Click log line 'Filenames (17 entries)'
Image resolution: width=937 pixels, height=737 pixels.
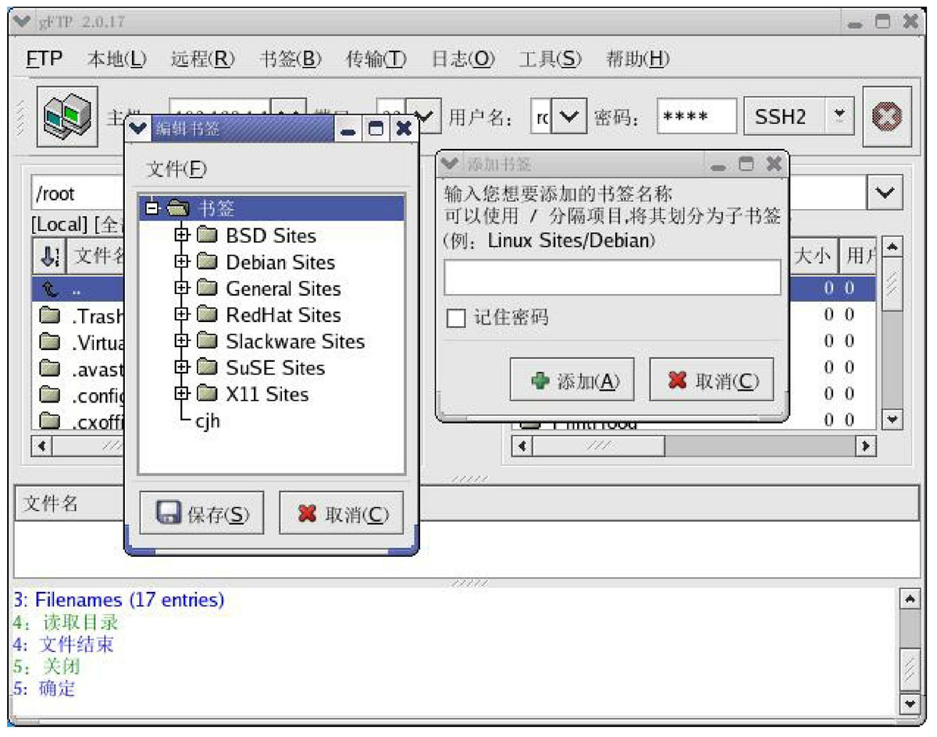pos(119,600)
